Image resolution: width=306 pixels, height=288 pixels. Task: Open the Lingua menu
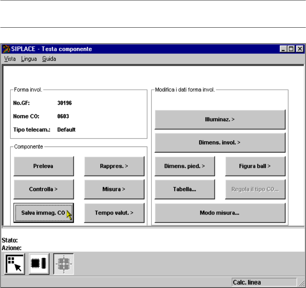coord(29,59)
